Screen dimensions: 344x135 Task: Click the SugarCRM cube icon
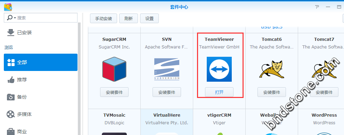point(114,69)
